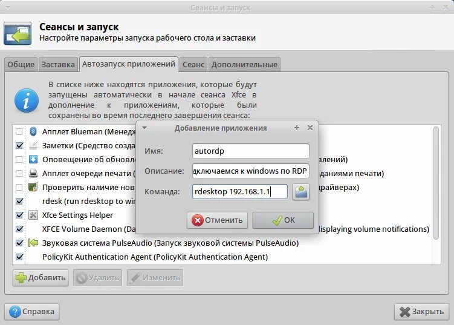Maximize the Добавление приложения dialog
Screen dimensions: 454x325
coord(296,128)
